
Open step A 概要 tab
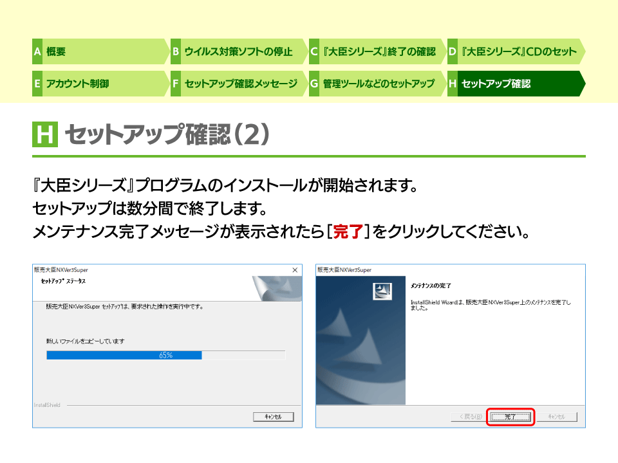[100, 51]
